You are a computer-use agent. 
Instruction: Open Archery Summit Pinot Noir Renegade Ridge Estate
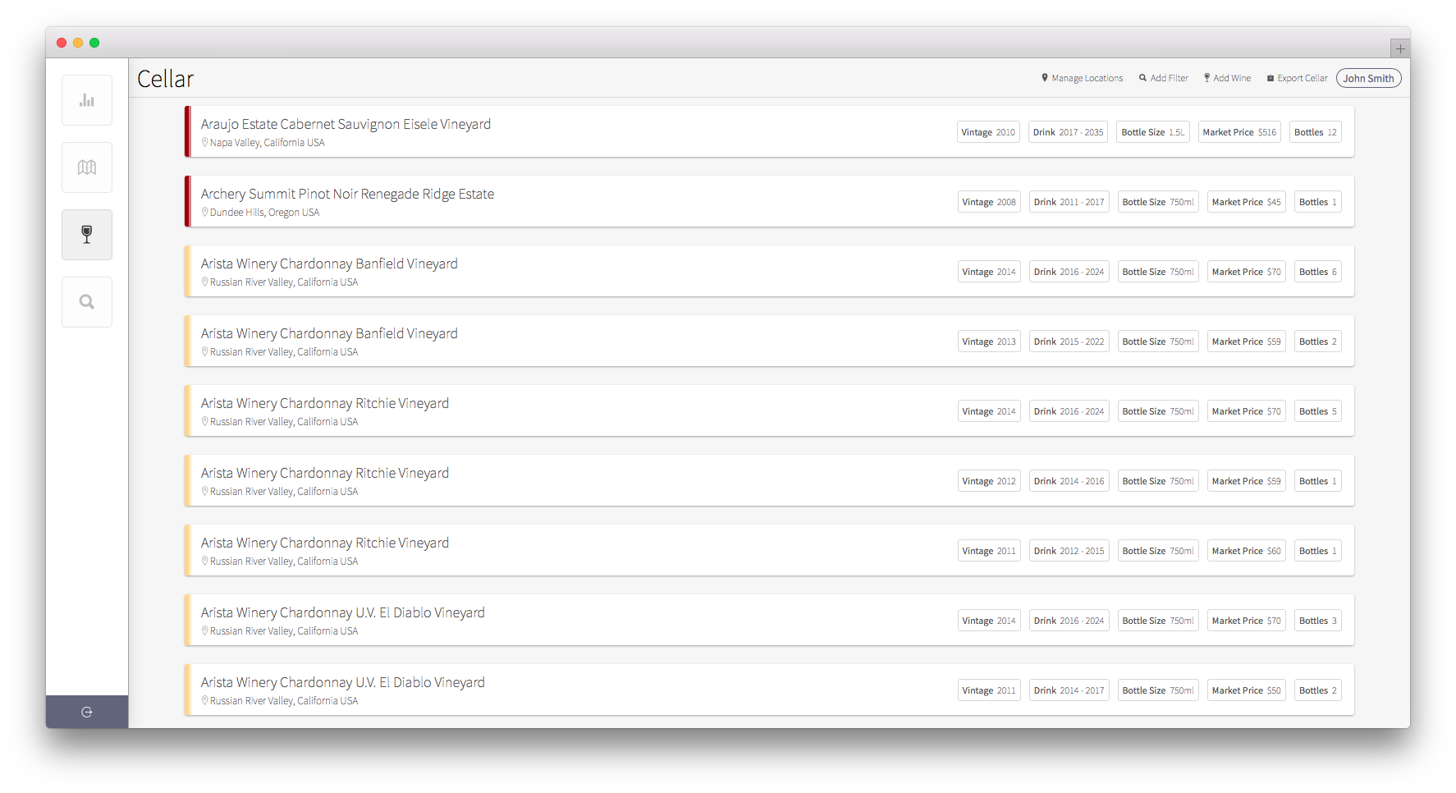click(x=770, y=201)
